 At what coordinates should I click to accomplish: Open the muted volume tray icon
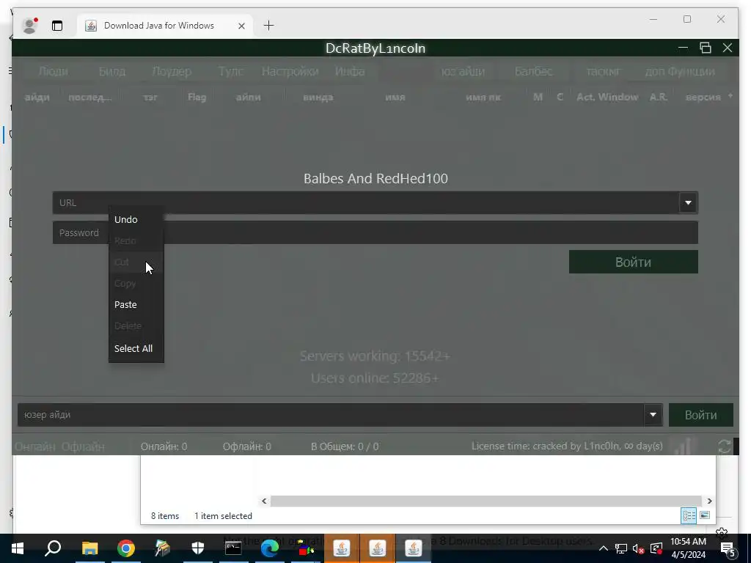coord(639,548)
